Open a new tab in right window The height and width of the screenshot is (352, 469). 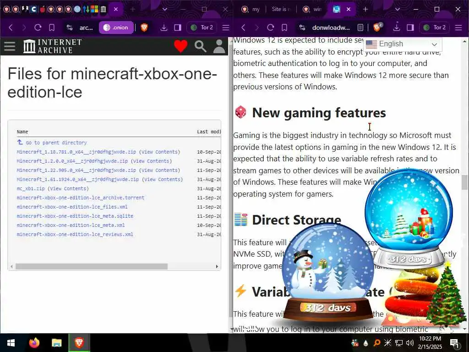point(365,9)
